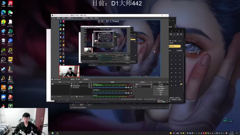The width and height of the screenshot is (240, 135).
Task: Open taskbar clock and date
Action: (231, 133)
